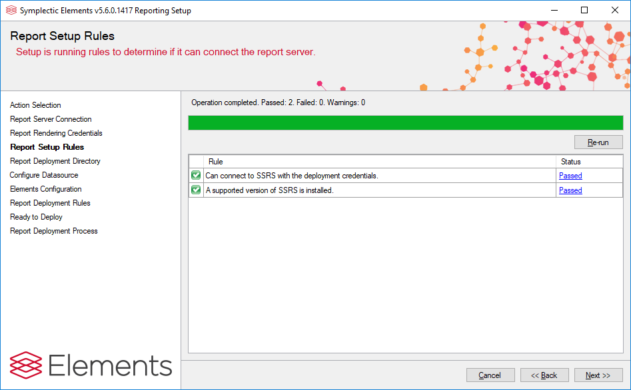This screenshot has width=631, height=390.
Task: Click green check icon for SSRS connection rule
Action: pyautogui.click(x=196, y=175)
